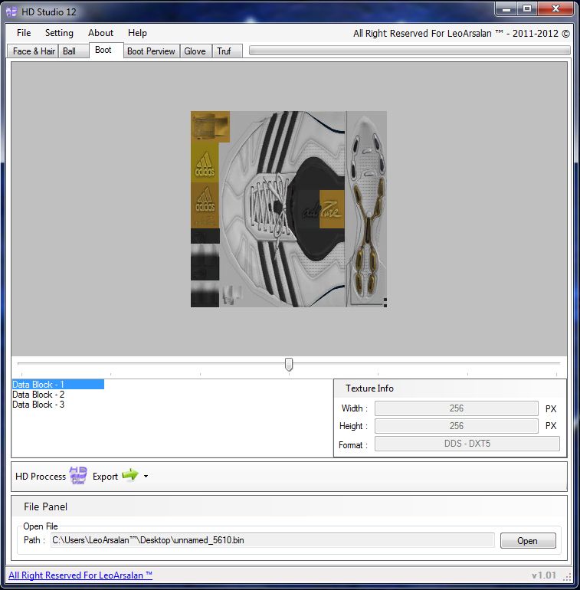Click the HD Proccess icon
The width and height of the screenshot is (580, 590).
click(x=78, y=476)
